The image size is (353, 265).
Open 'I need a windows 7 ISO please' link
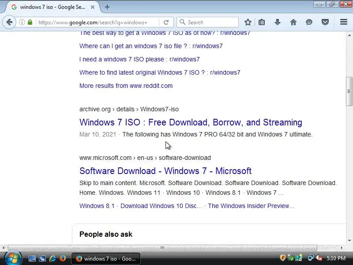139,59
